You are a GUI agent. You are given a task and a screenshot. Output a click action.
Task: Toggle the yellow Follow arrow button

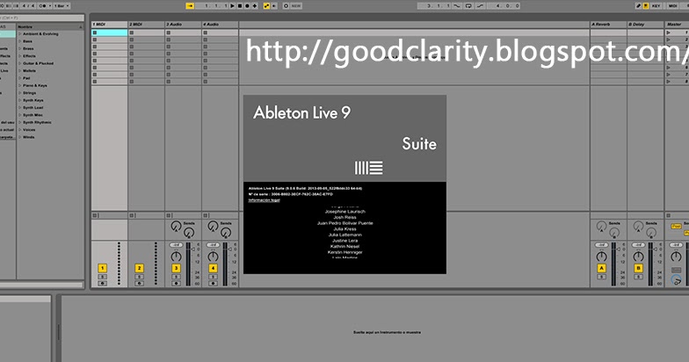[x=190, y=5]
